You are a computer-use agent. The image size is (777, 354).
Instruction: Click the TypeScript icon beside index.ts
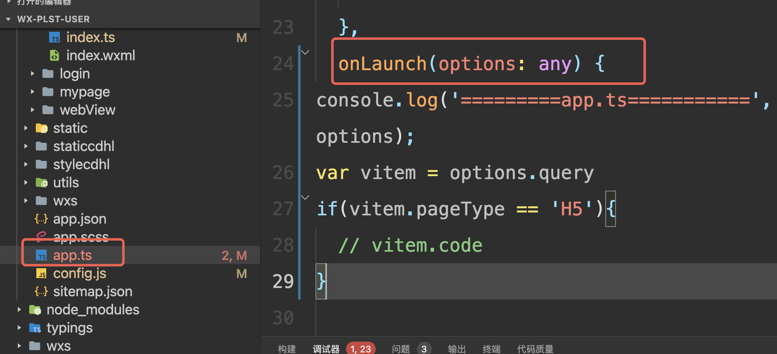point(54,38)
